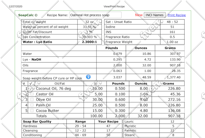Click the 30.303 % lye concentration value
The height and width of the screenshot is (138, 205).
(90, 37)
